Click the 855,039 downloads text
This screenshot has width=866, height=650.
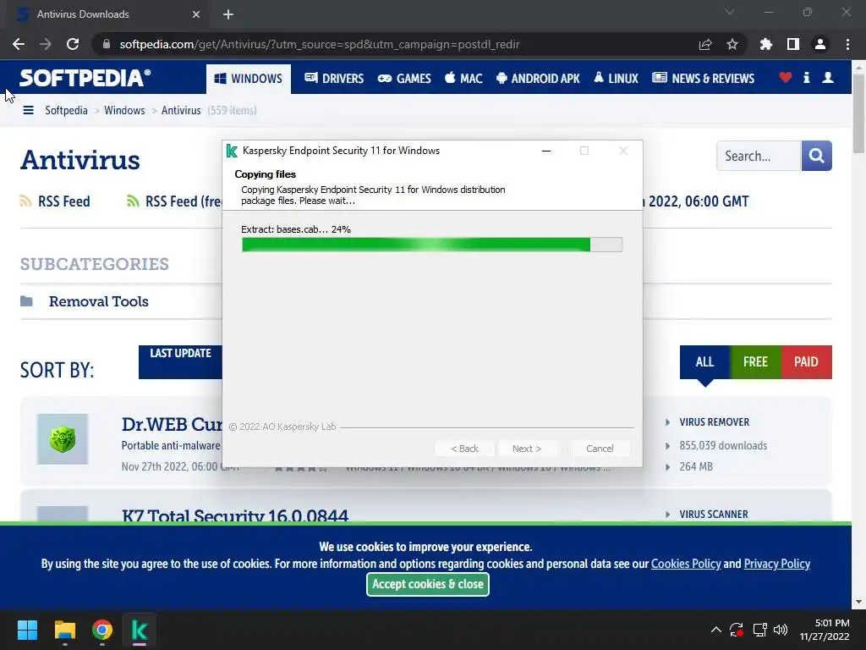coord(723,445)
